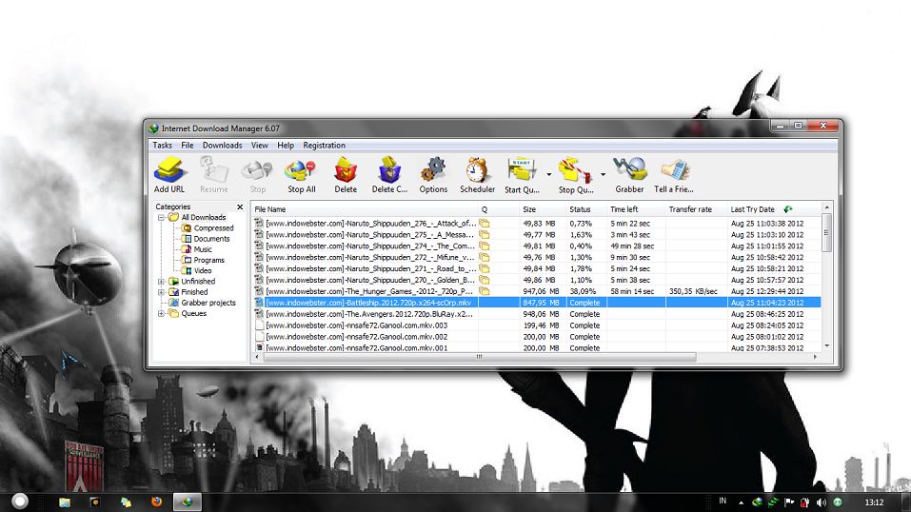Image resolution: width=911 pixels, height=512 pixels.
Task: Open the Registration menu
Action: click(x=324, y=146)
